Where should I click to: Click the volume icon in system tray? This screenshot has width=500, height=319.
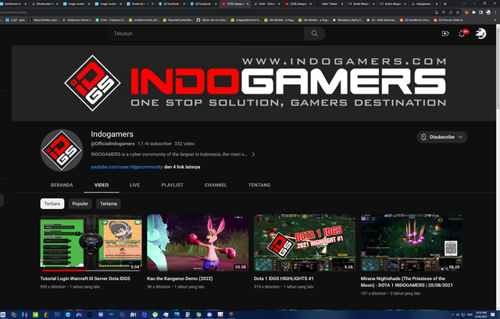pos(458,315)
